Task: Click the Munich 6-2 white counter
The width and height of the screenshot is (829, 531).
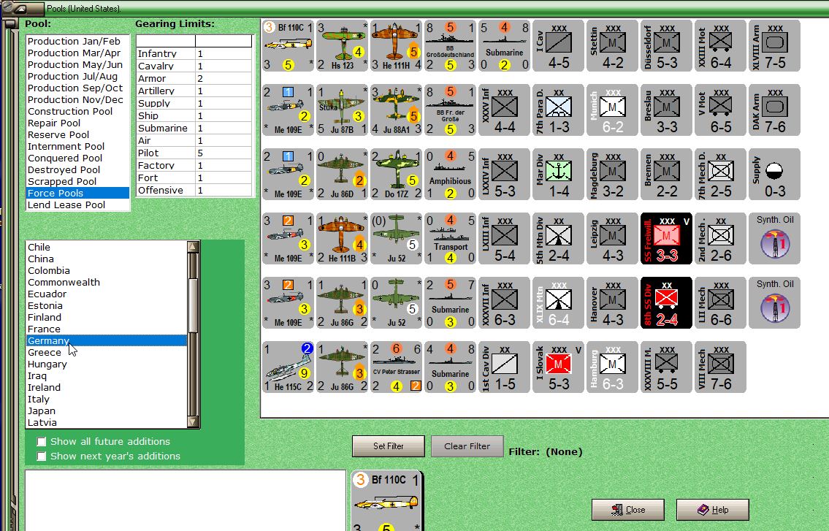Action: click(611, 110)
